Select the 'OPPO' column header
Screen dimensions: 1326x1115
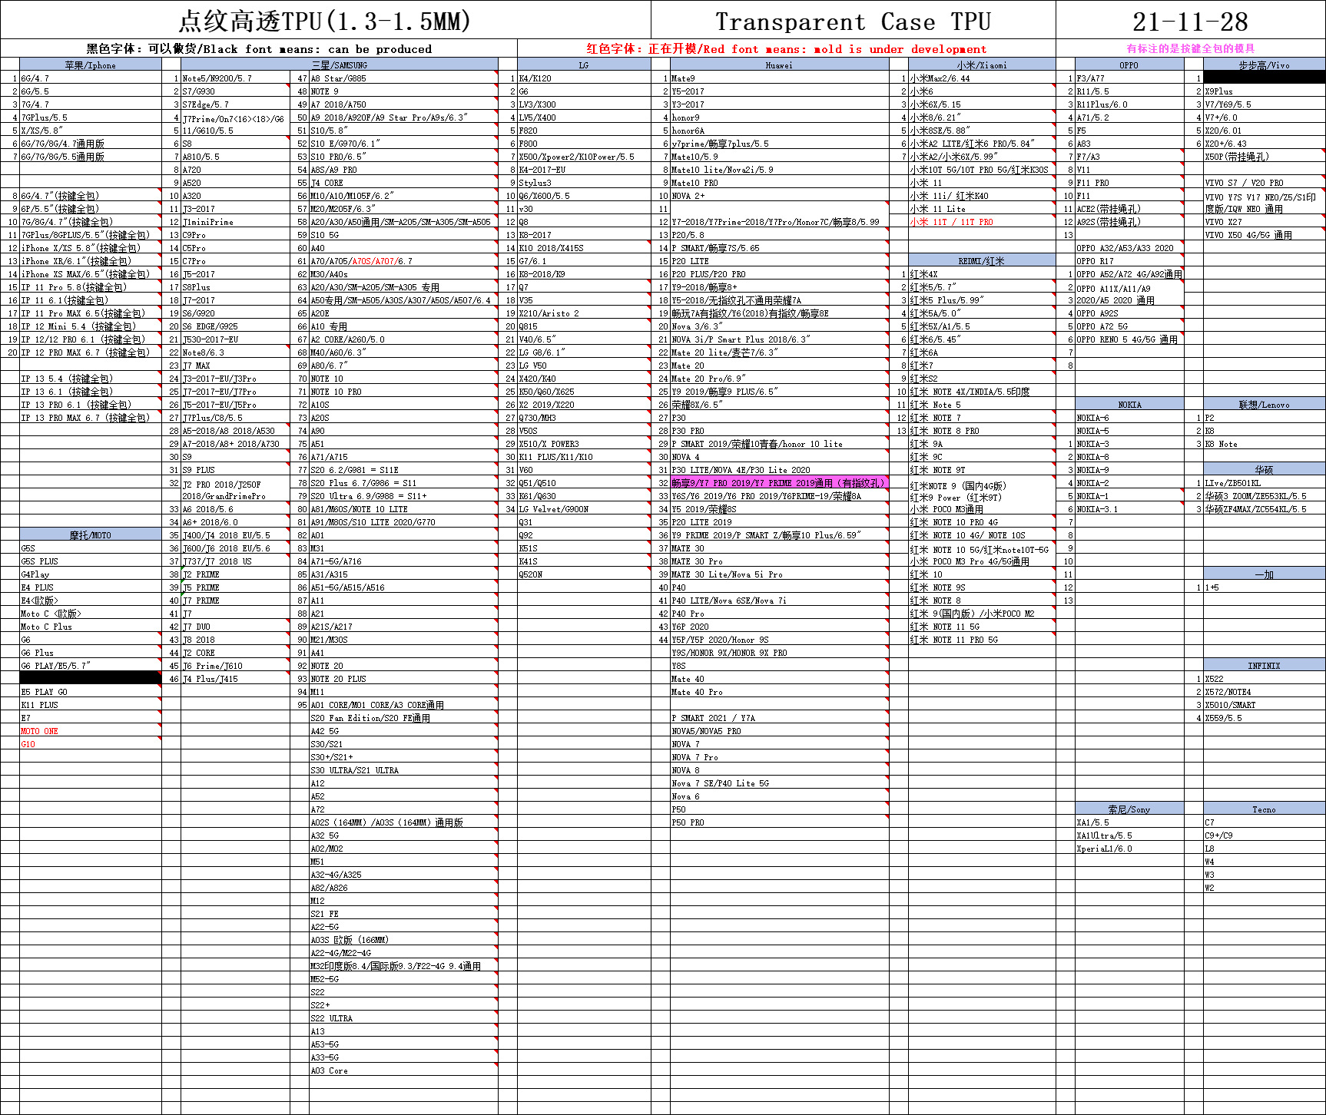click(1129, 65)
